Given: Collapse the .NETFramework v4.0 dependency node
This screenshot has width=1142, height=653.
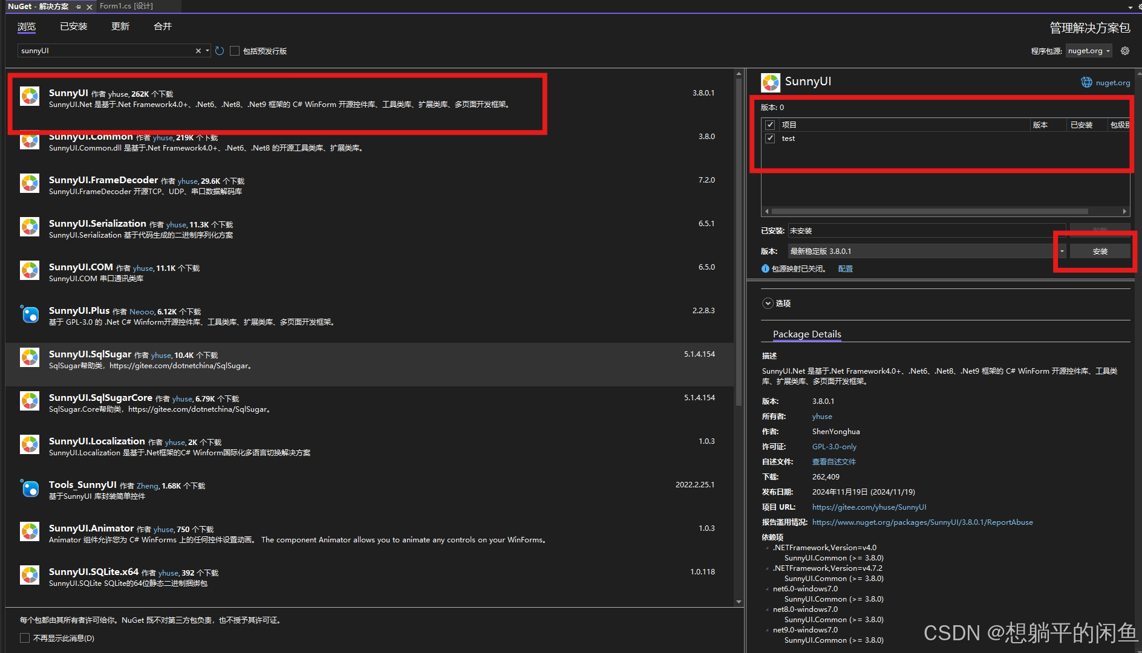Looking at the screenshot, I should pyautogui.click(x=768, y=548).
